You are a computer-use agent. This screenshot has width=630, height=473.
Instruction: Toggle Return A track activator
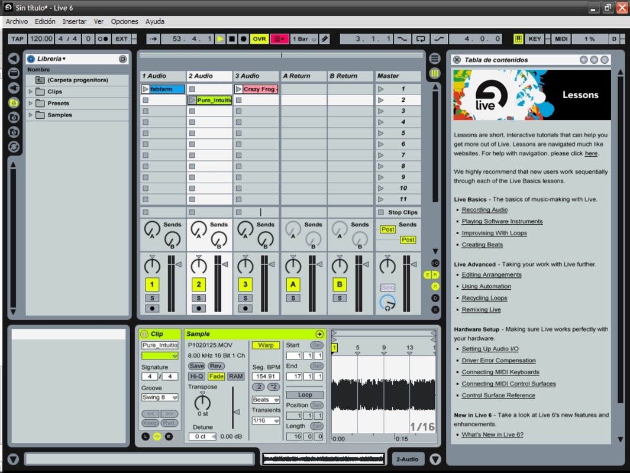[293, 284]
